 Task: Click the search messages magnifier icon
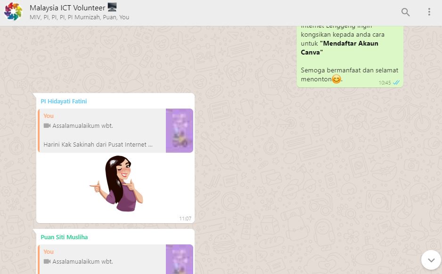[x=405, y=12]
